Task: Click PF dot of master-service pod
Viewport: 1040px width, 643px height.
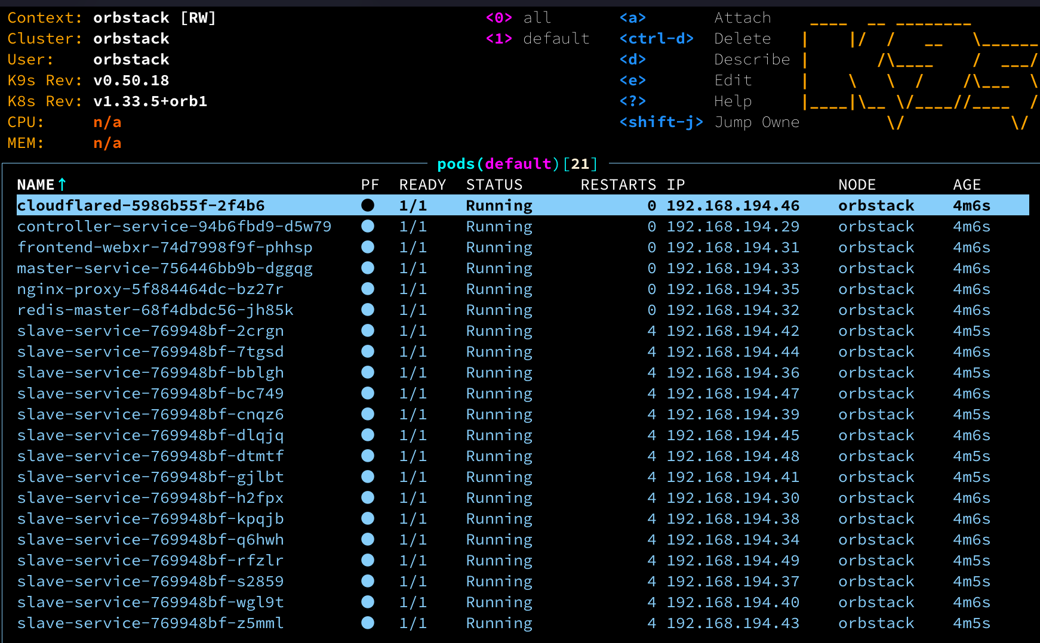Action: [x=368, y=268]
